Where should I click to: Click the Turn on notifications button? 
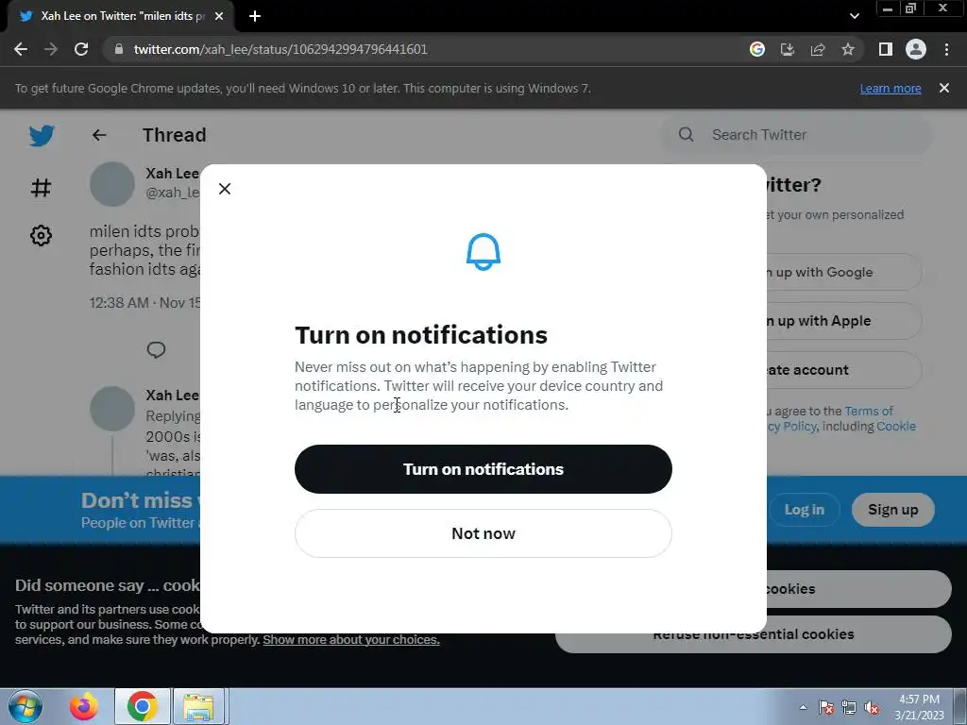coord(483,469)
